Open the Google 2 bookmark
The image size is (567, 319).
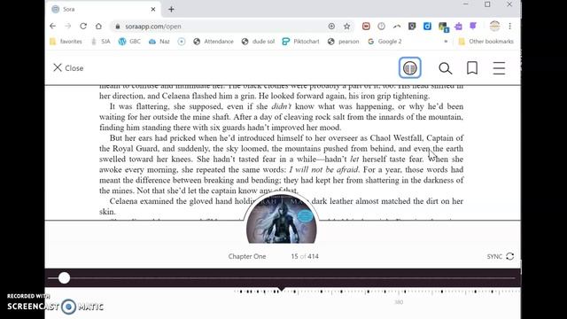coord(384,42)
